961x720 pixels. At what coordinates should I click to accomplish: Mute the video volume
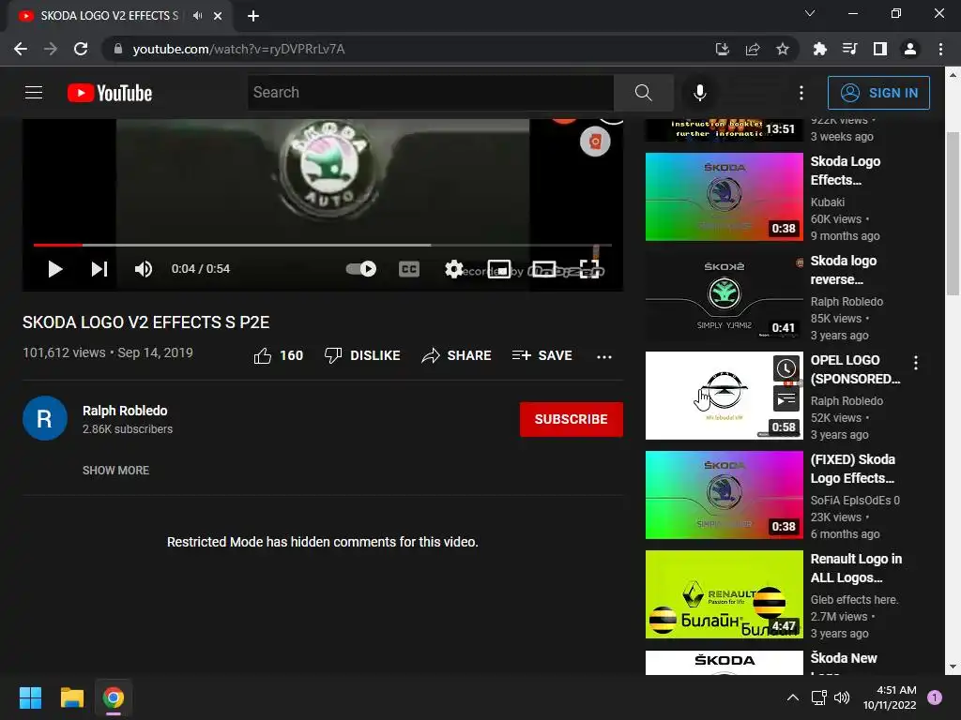click(x=144, y=269)
